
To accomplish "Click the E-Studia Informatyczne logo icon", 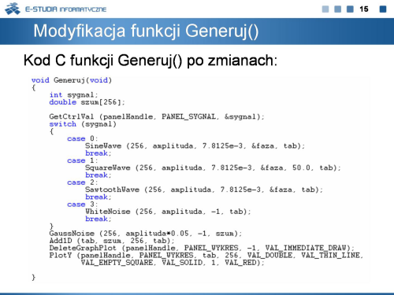I will pyautogui.click(x=13, y=9).
